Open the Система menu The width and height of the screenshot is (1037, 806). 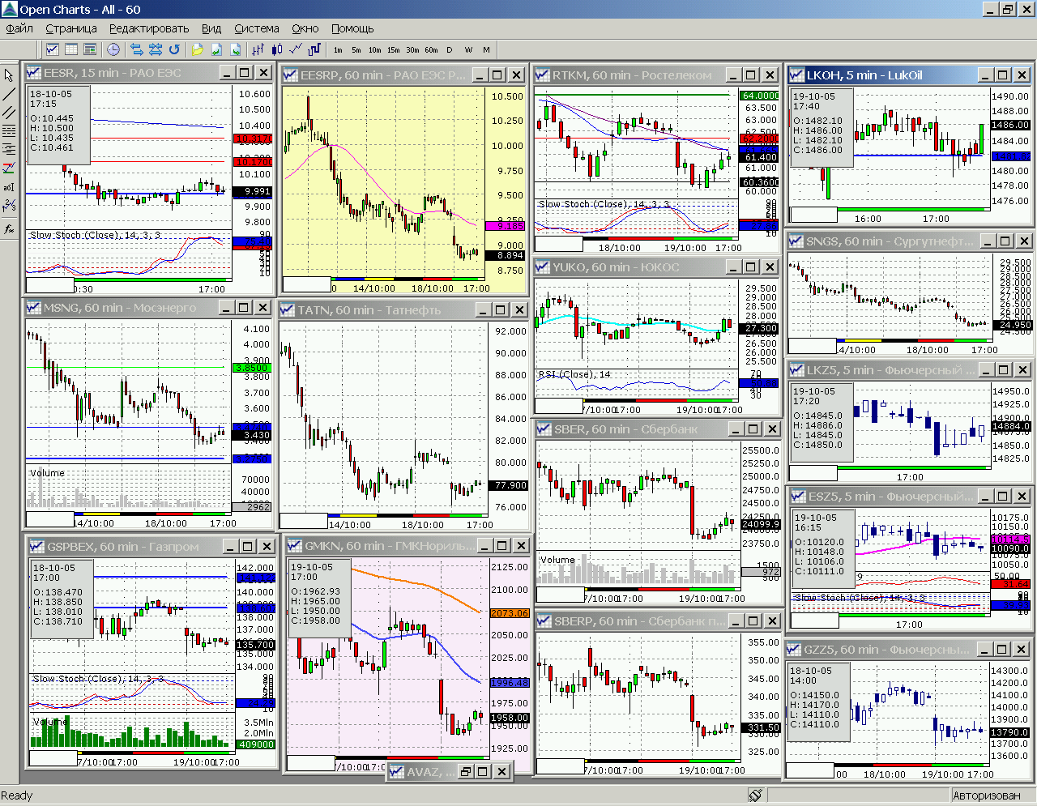point(257,28)
